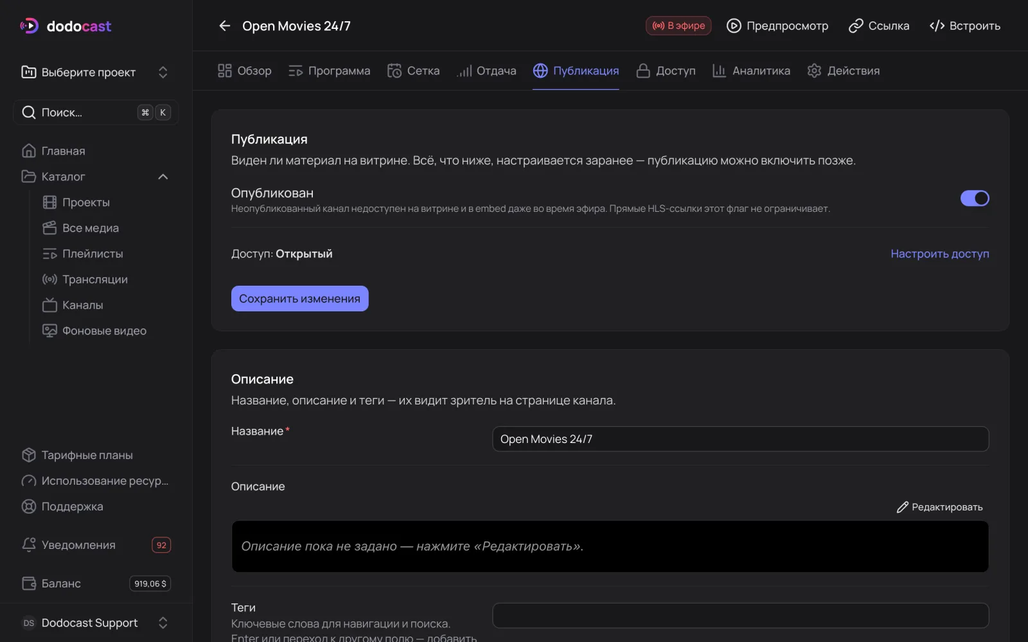The image size is (1028, 642).
Task: Click the 92 notifications badge
Action: (161, 545)
